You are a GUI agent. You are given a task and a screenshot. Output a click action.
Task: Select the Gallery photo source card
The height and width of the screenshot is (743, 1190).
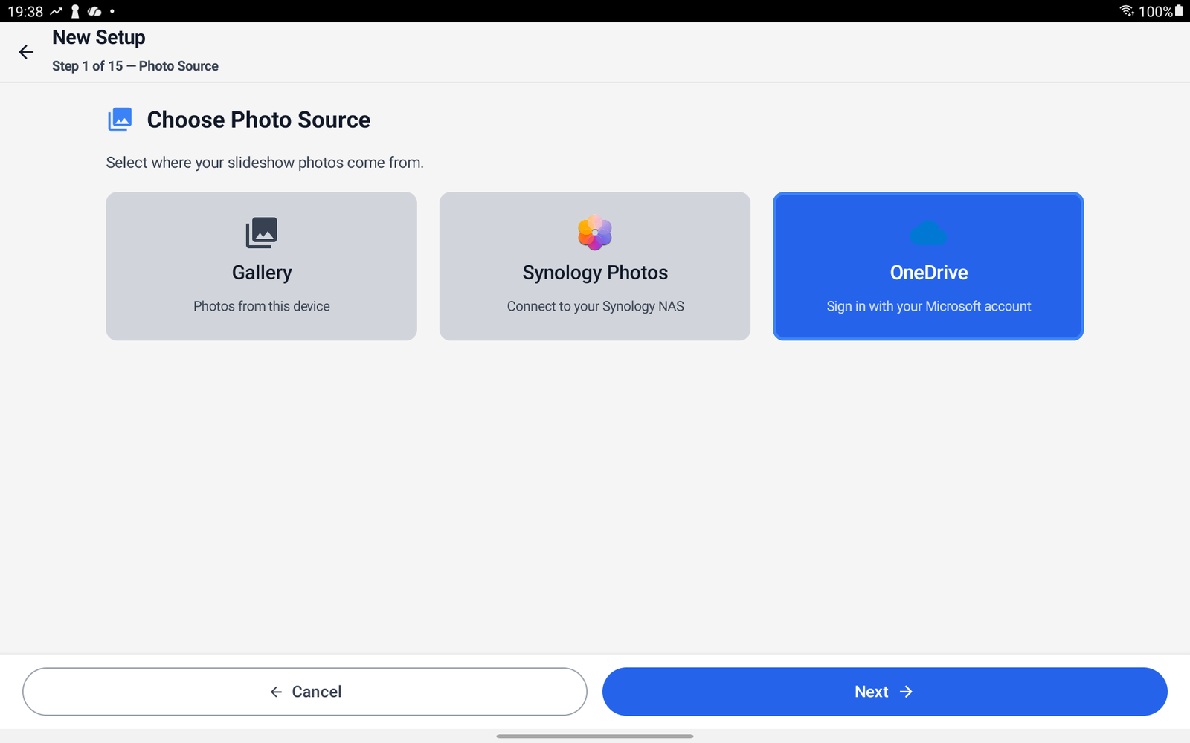(261, 266)
